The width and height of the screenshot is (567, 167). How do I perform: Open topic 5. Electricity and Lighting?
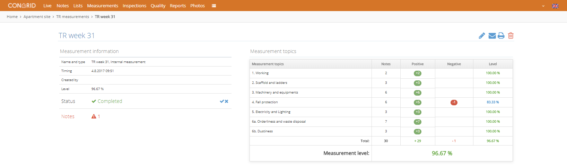pos(271,112)
